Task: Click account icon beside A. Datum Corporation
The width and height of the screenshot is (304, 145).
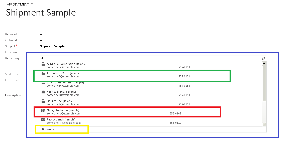Action: pos(43,64)
